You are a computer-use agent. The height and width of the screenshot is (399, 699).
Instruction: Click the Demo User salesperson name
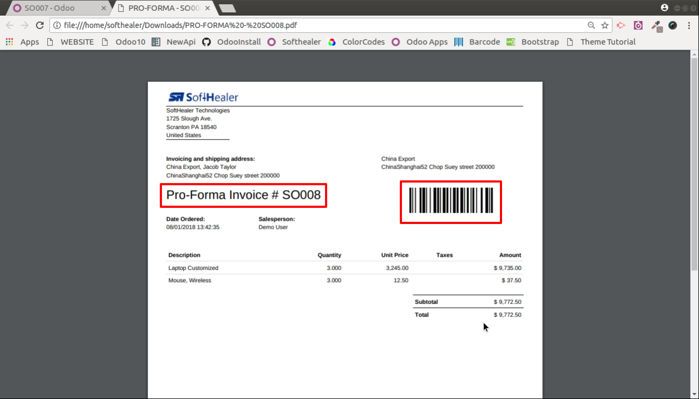pos(273,227)
